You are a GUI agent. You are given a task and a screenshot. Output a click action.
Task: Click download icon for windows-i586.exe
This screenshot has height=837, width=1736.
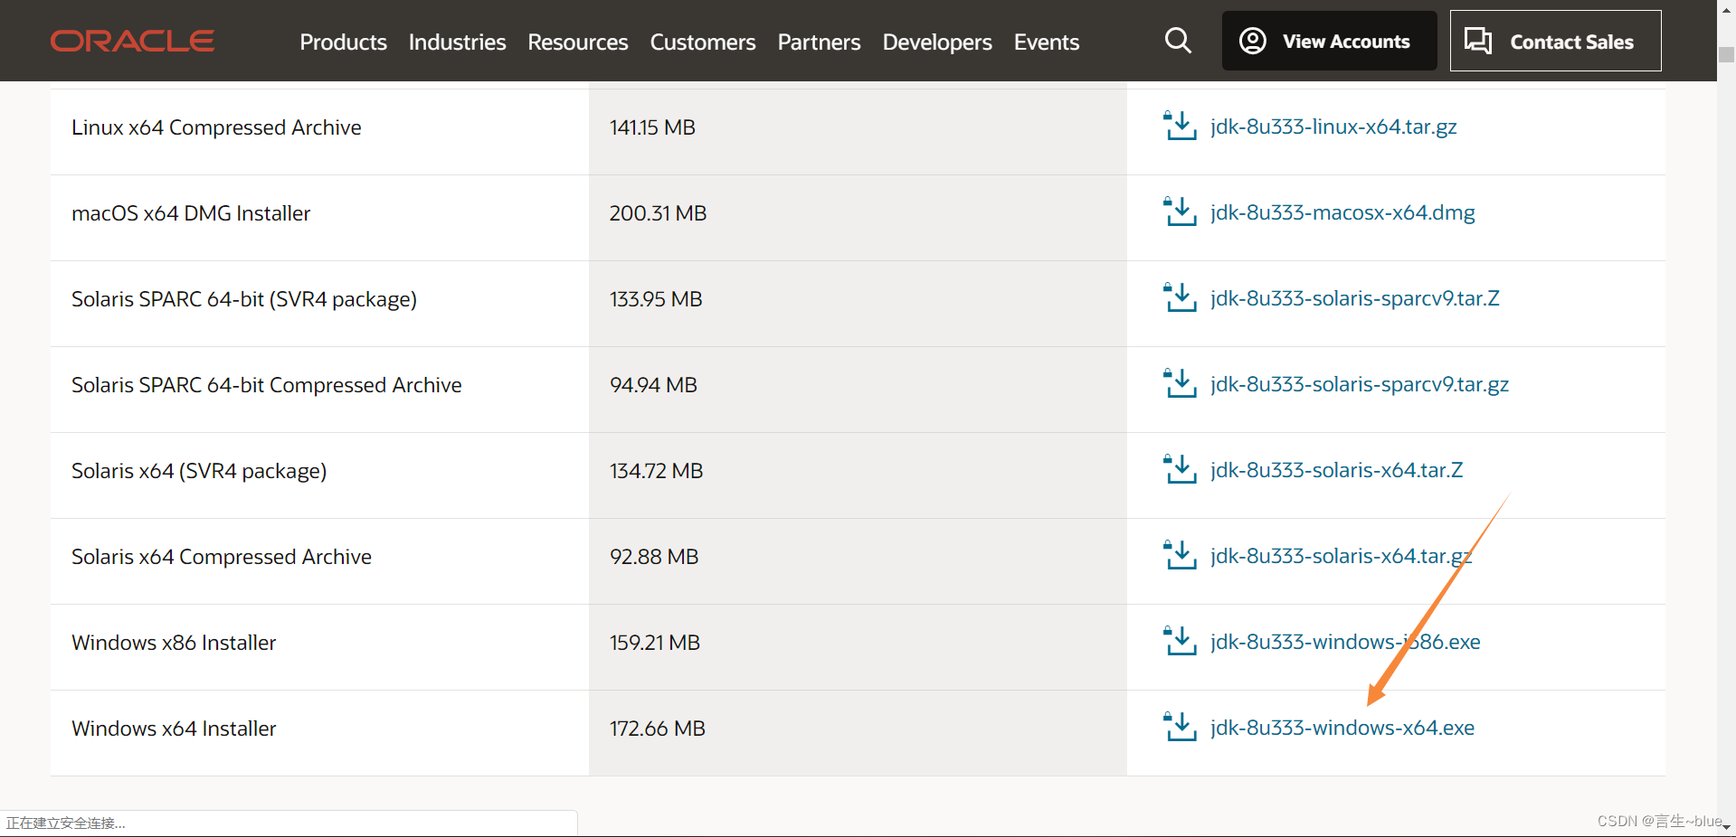1180,641
